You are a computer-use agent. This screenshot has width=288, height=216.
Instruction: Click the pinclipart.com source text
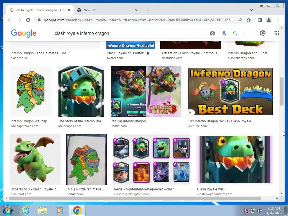[x=21, y=194]
